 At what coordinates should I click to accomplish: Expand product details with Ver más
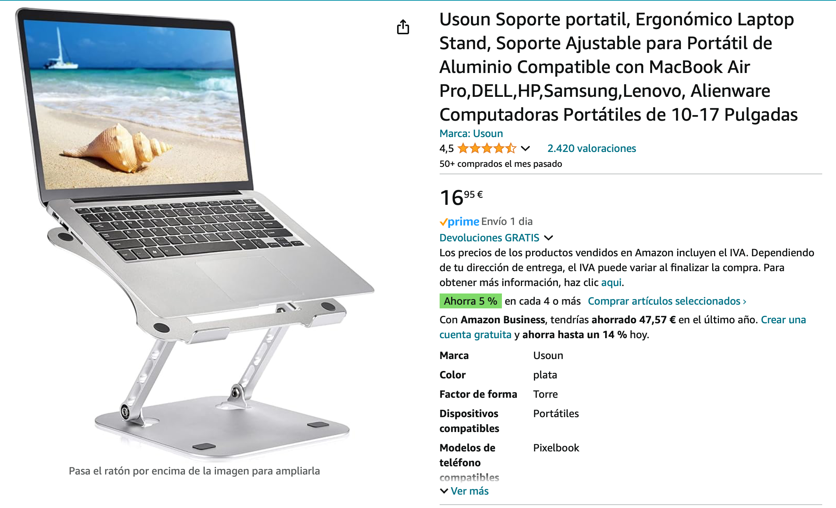[x=464, y=491]
